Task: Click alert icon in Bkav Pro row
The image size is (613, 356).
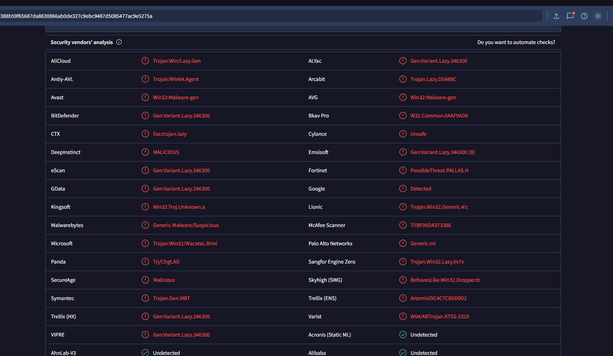Action: pos(403,115)
